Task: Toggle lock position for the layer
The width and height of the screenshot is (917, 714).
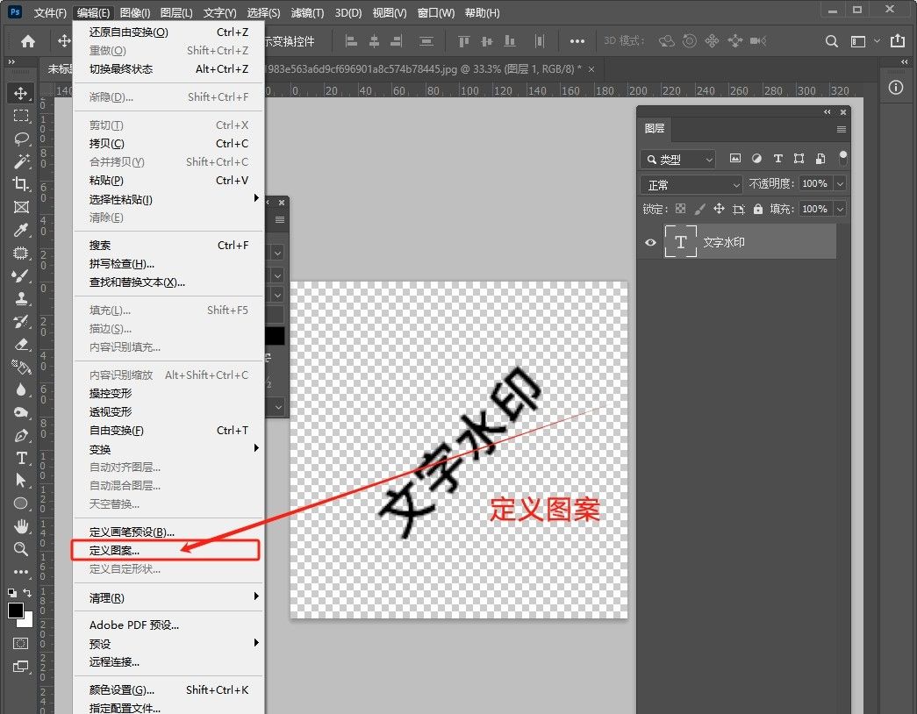Action: click(719, 209)
